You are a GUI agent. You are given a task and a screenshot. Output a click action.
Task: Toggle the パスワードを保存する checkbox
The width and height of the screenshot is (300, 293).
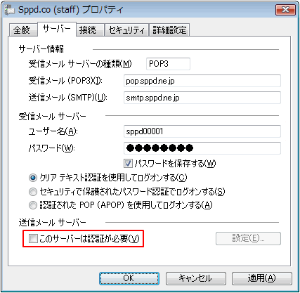[128, 163]
